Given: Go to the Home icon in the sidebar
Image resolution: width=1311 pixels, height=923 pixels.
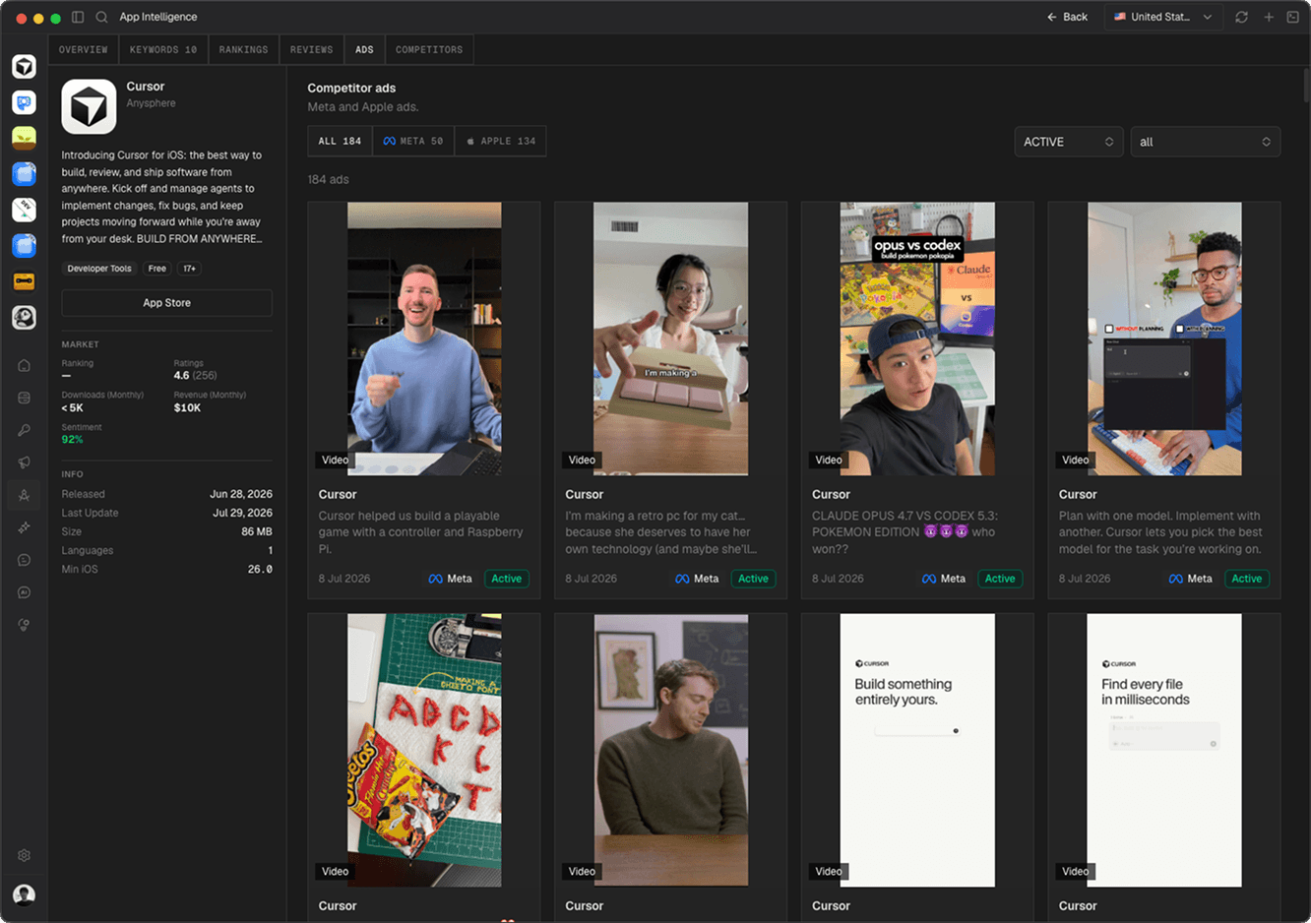Looking at the screenshot, I should point(24,365).
